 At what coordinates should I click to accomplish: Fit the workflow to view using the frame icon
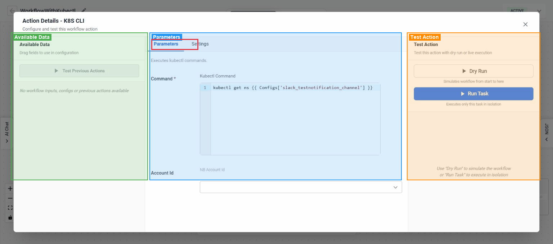click(x=9, y=207)
